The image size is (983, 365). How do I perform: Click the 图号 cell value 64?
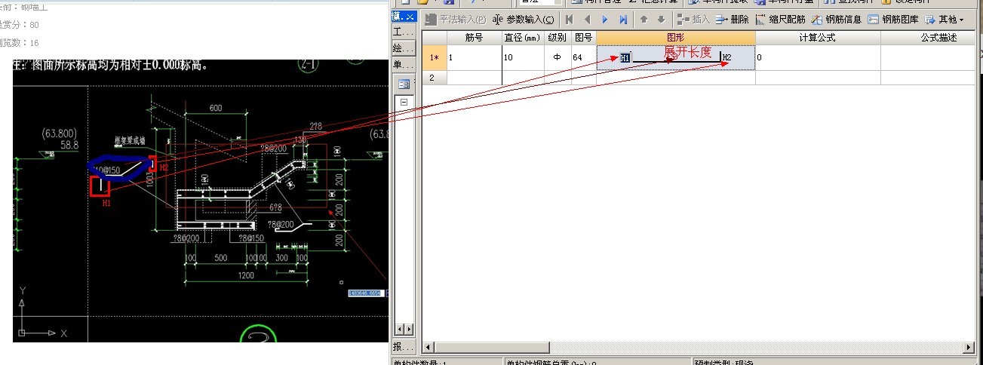tap(584, 57)
